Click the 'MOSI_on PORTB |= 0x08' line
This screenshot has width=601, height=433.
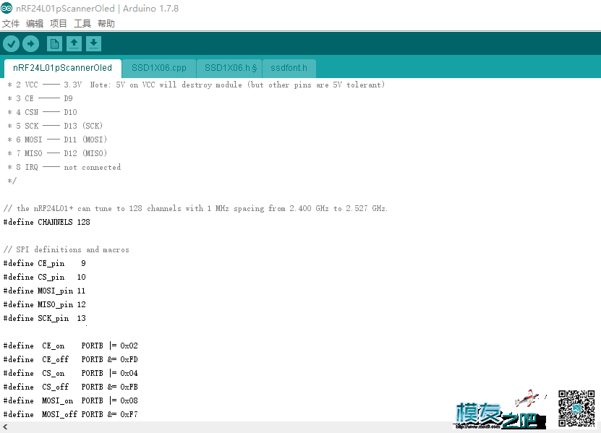71,400
